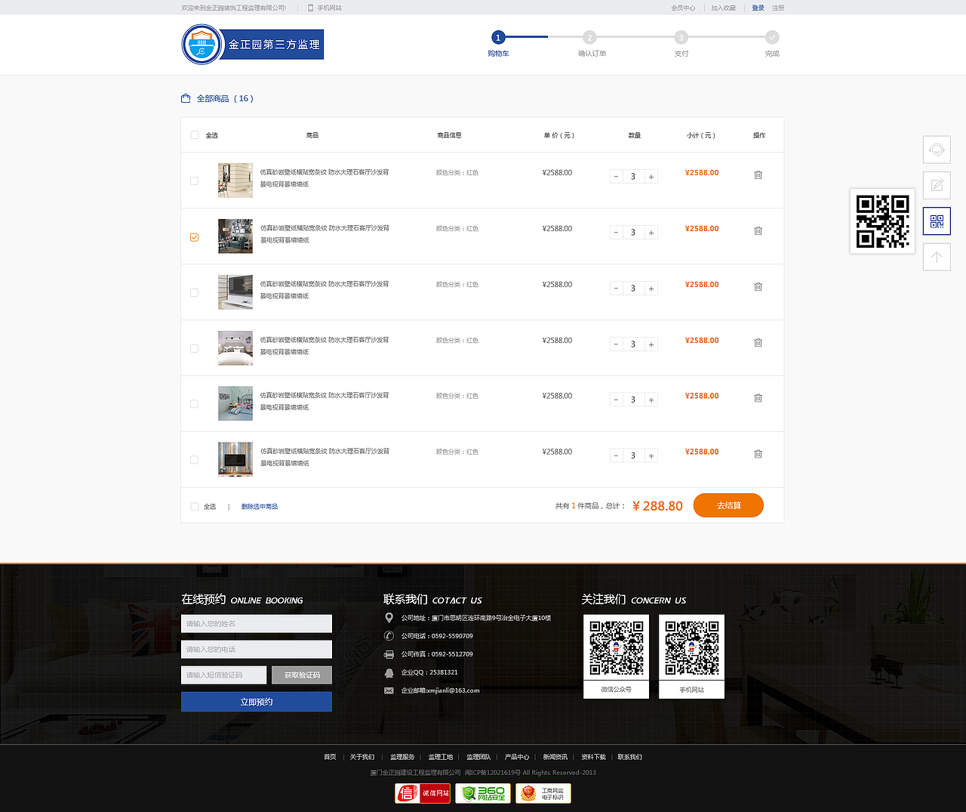Click the feedback pencil sidebar icon
The image size is (966, 812).
(x=937, y=185)
